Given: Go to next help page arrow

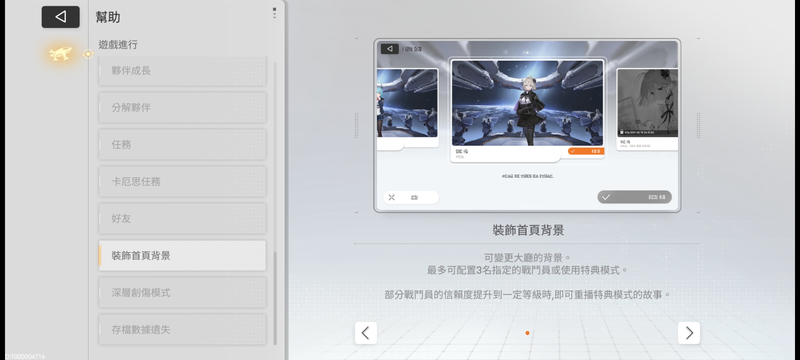Looking at the screenshot, I should pyautogui.click(x=689, y=333).
